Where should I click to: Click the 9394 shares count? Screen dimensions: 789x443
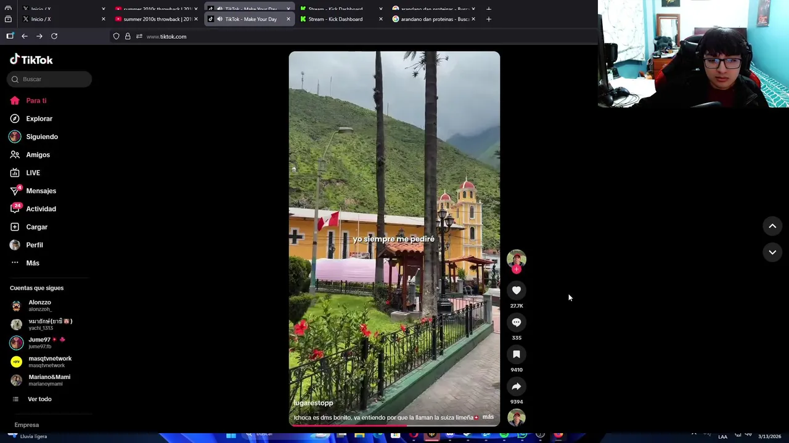[517, 402]
